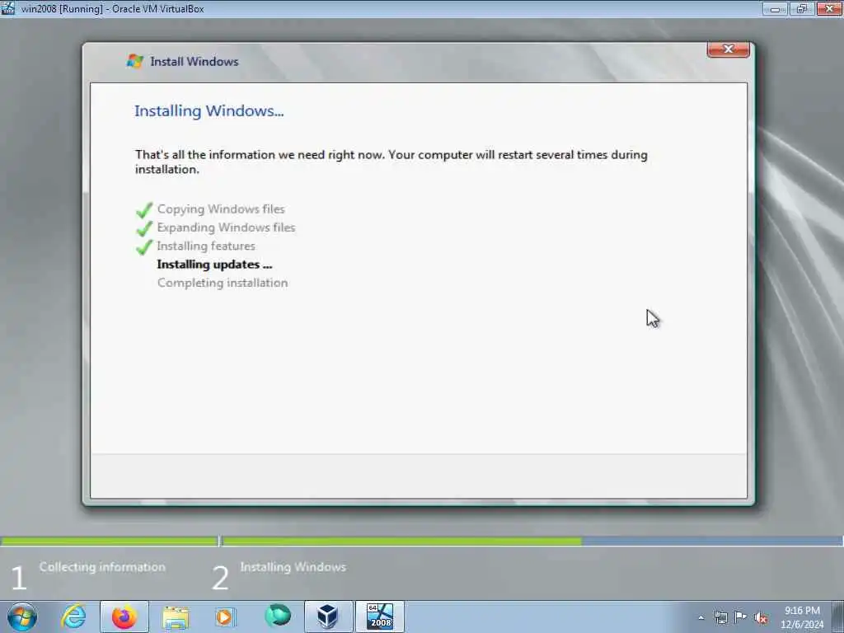The image size is (844, 633).
Task: Click the 'Install Windows' dialog title
Action: coord(194,61)
